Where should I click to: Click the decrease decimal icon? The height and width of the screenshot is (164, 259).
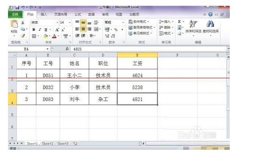[x=113, y=36]
